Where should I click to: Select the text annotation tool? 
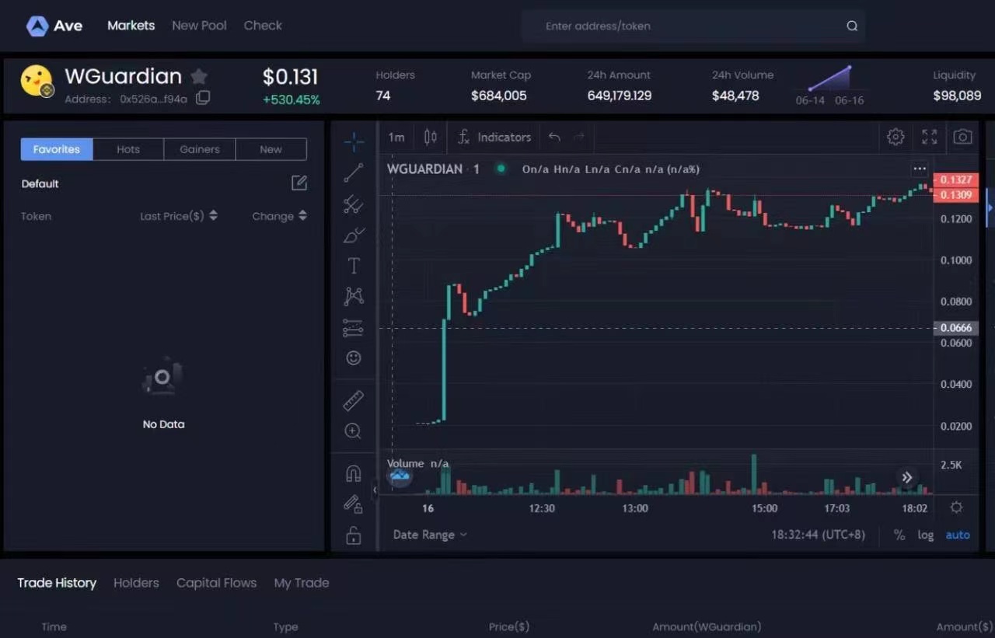click(x=354, y=266)
